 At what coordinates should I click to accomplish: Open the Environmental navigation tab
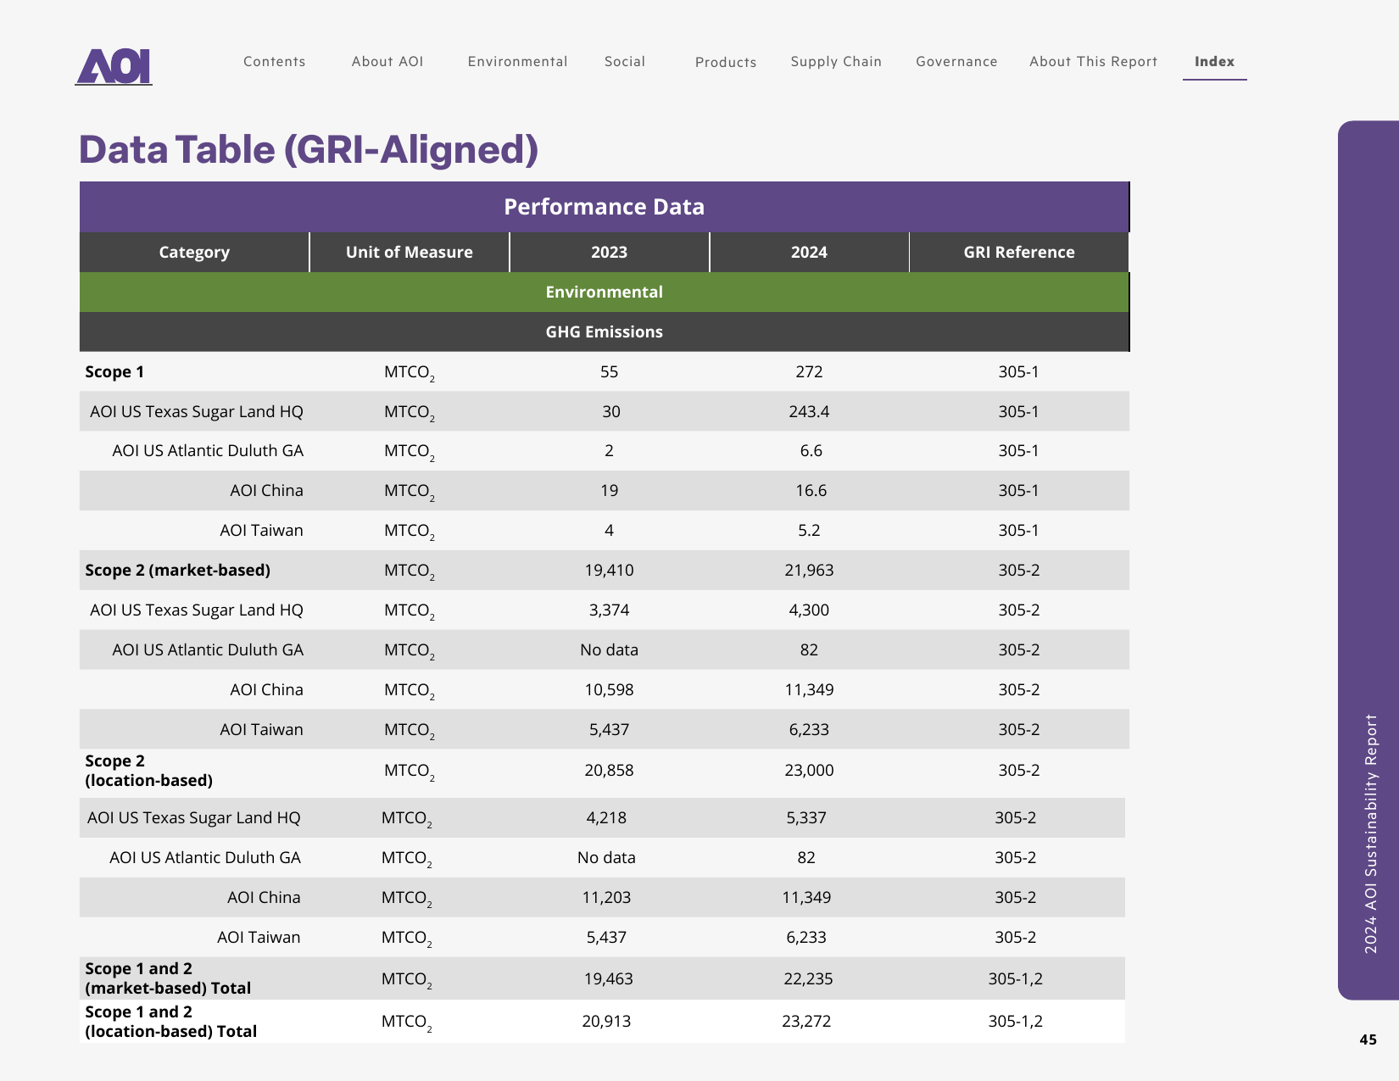(517, 62)
